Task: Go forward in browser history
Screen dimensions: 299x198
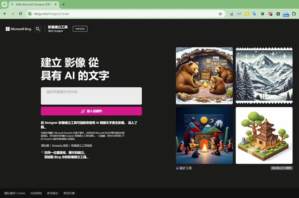Action: 13,14
